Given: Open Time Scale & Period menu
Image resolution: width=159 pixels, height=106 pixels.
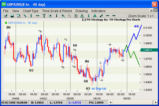Looking at the screenshot, I should tap(57, 11).
